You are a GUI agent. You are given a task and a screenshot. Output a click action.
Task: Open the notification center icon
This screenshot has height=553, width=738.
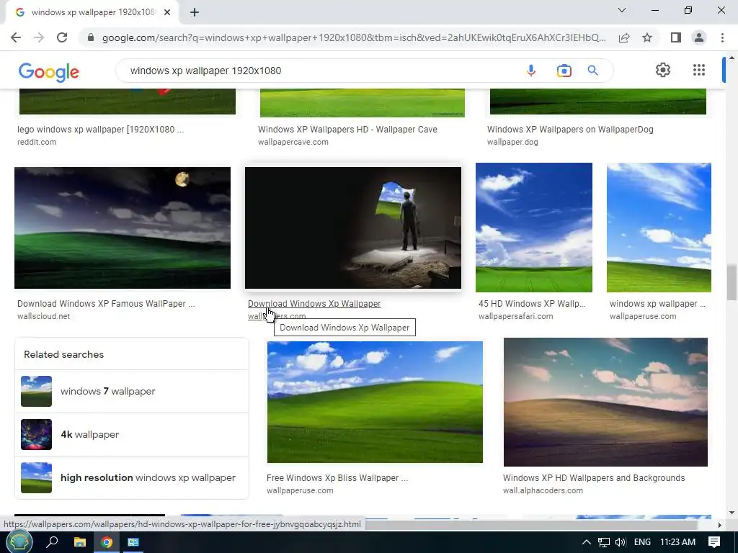point(714,542)
